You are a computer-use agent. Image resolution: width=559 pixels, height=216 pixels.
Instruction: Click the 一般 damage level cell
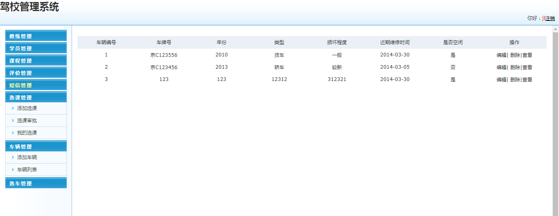coord(337,55)
